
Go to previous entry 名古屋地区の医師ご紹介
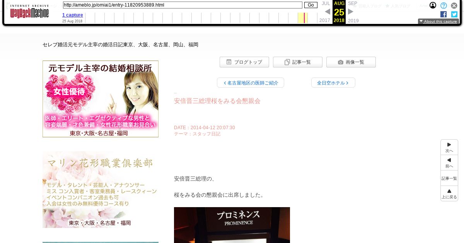pos(251,83)
